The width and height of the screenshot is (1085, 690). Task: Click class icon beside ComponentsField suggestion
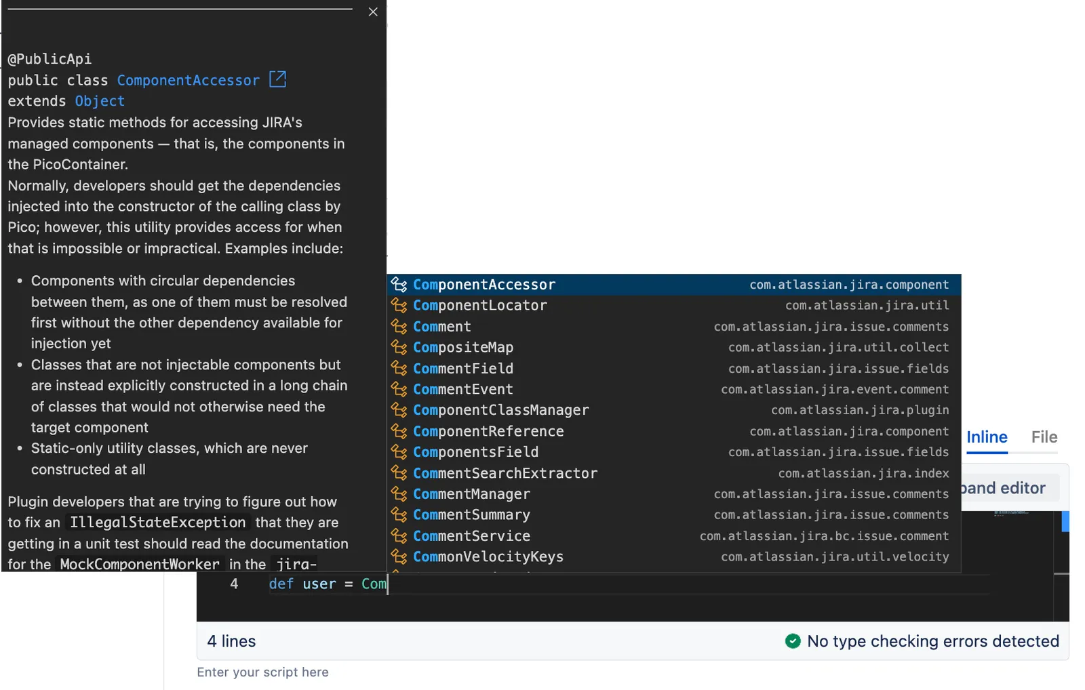[399, 452]
